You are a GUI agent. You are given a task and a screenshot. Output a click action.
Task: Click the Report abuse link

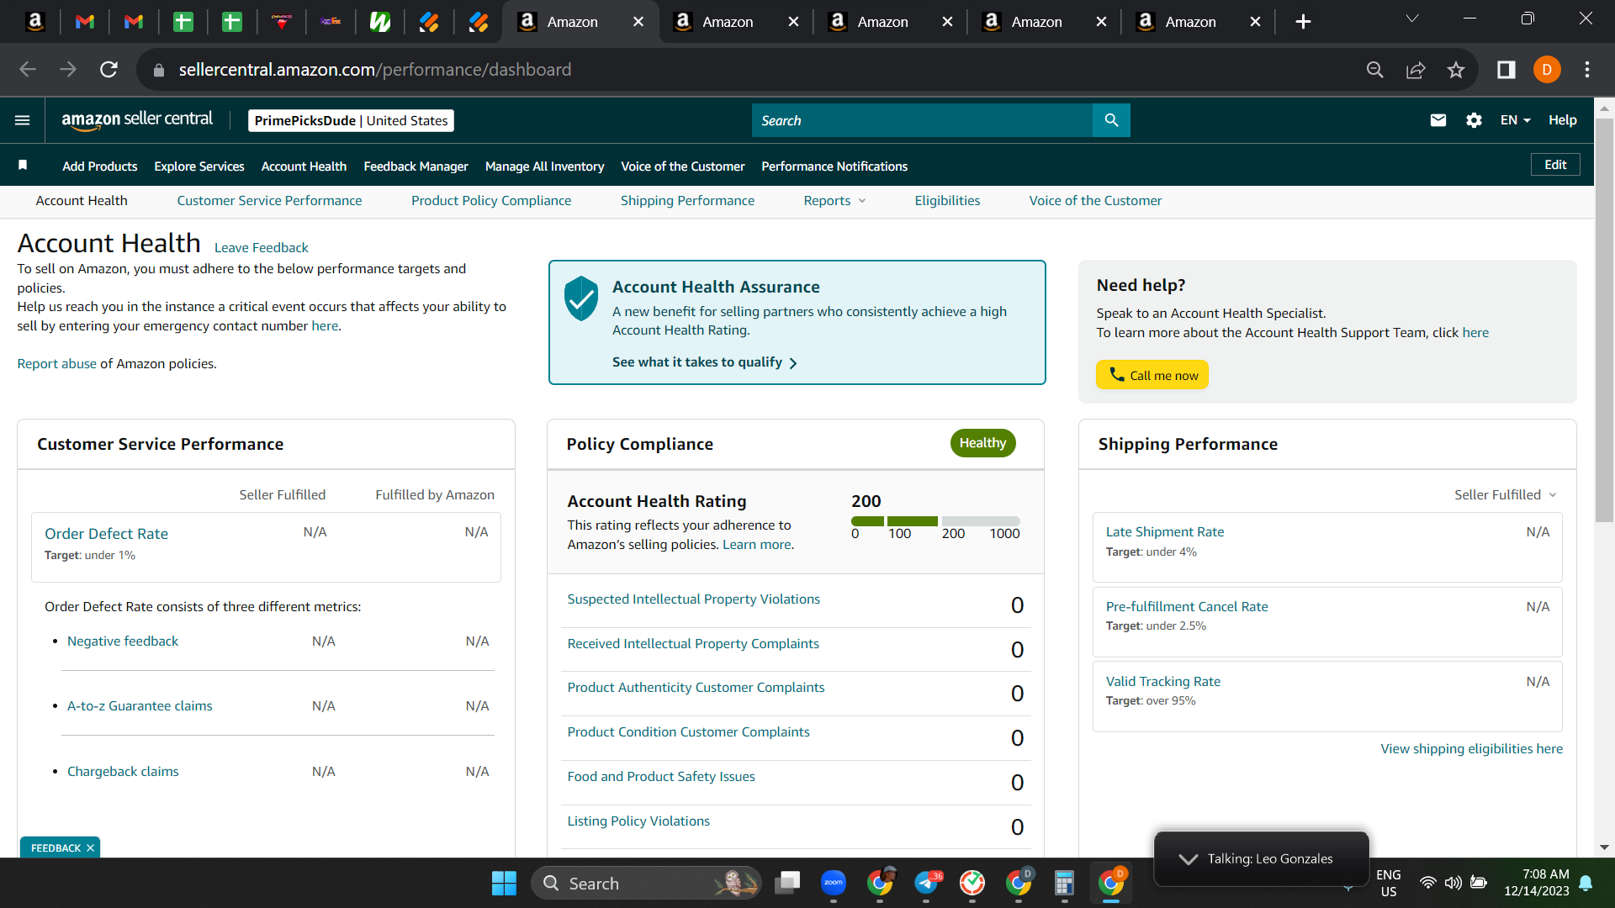coord(57,364)
